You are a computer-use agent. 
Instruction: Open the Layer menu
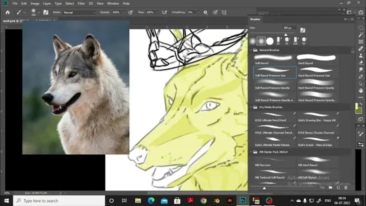(47, 3)
